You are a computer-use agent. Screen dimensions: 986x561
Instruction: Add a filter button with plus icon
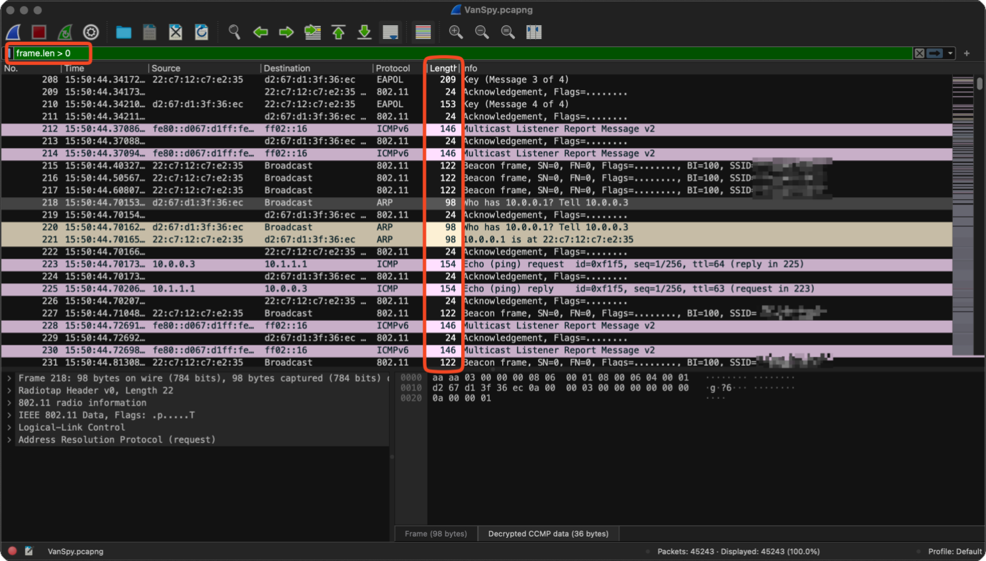[x=967, y=53]
